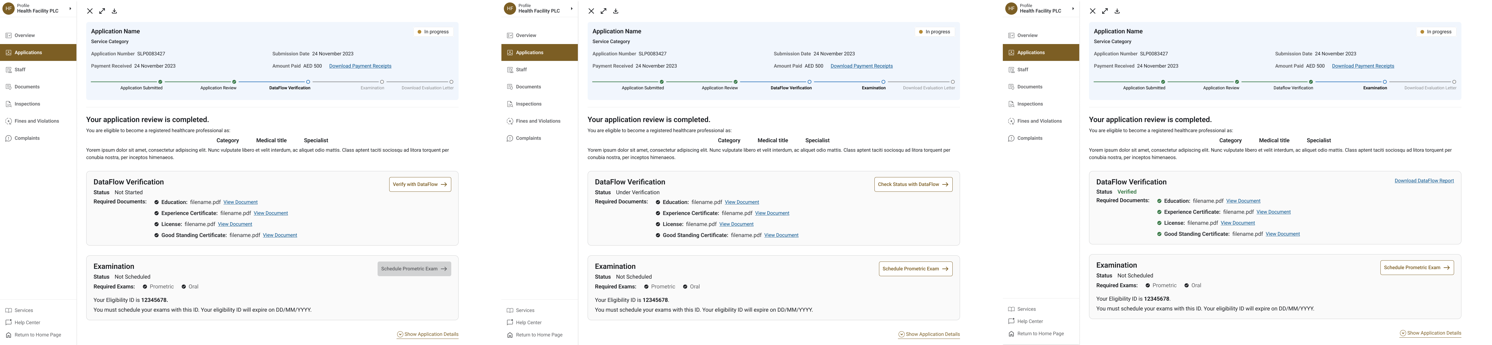Click the disabled gray Schedule Prometric Exam button
The width and height of the screenshot is (1492, 345).
pyautogui.click(x=414, y=269)
